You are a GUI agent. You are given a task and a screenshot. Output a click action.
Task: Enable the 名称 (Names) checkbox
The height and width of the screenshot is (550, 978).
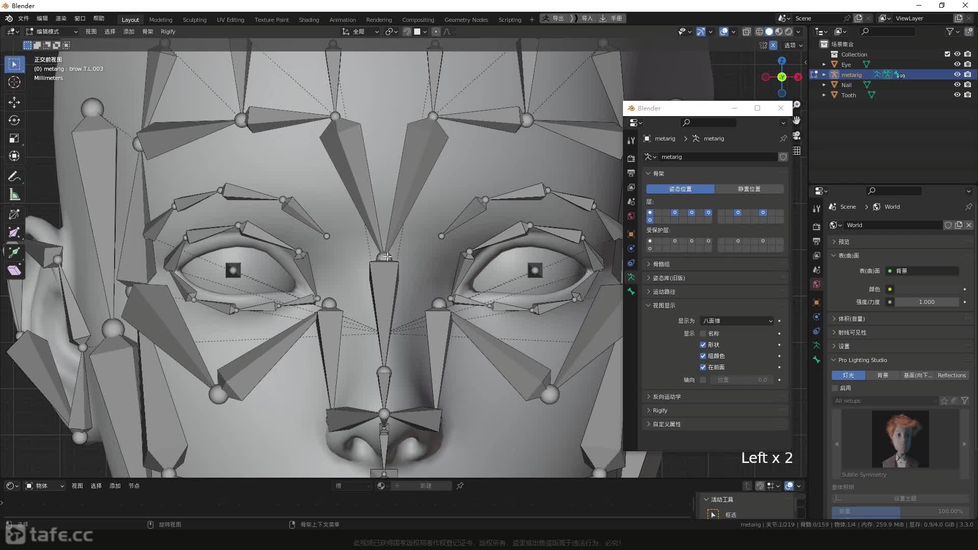703,334
